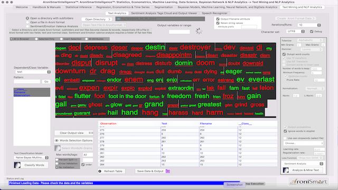Click the Analyze & Mine Text button

303,170
